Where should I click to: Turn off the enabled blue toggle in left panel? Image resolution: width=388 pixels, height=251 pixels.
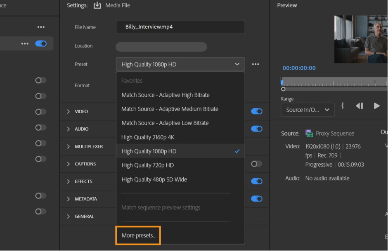pos(41,43)
